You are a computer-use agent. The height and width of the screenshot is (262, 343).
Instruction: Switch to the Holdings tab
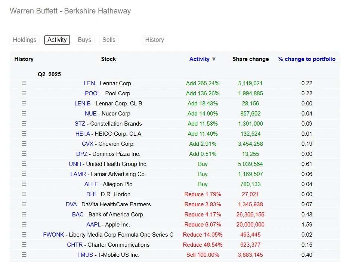pos(25,40)
